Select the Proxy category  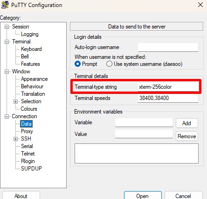(27, 131)
